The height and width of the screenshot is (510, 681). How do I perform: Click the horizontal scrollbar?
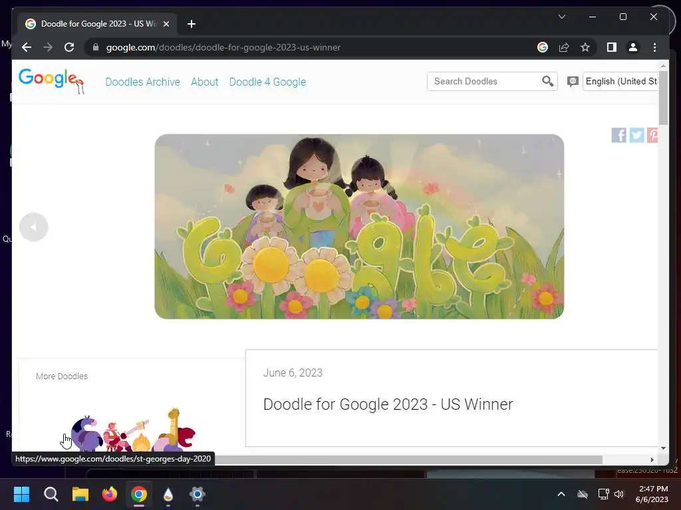tap(408, 460)
